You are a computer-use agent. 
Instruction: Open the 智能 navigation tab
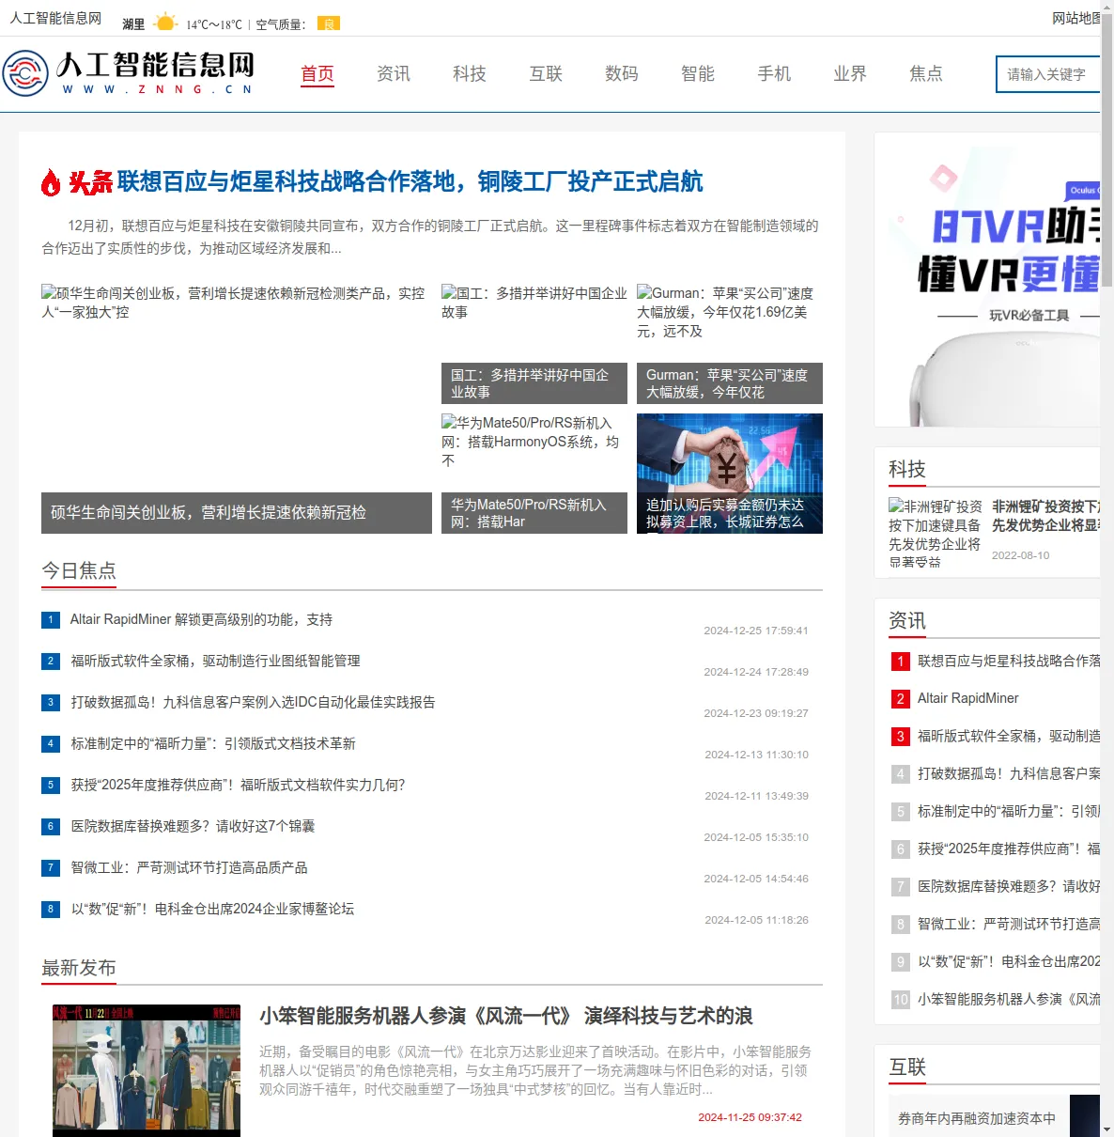click(698, 73)
